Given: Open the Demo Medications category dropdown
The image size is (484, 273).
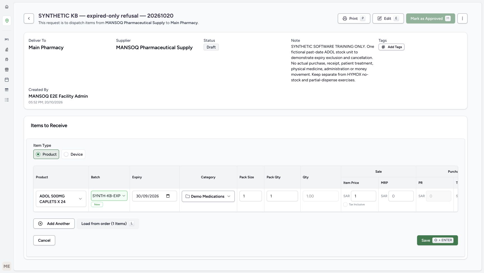Looking at the screenshot, I should 208,196.
